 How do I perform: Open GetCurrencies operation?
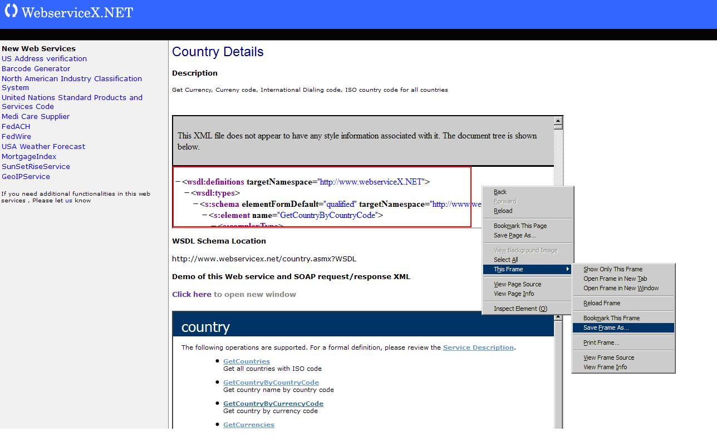coord(249,425)
